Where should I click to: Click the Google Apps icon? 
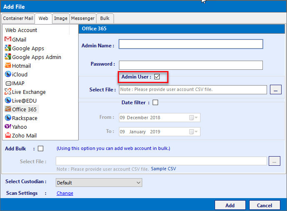tap(8, 48)
